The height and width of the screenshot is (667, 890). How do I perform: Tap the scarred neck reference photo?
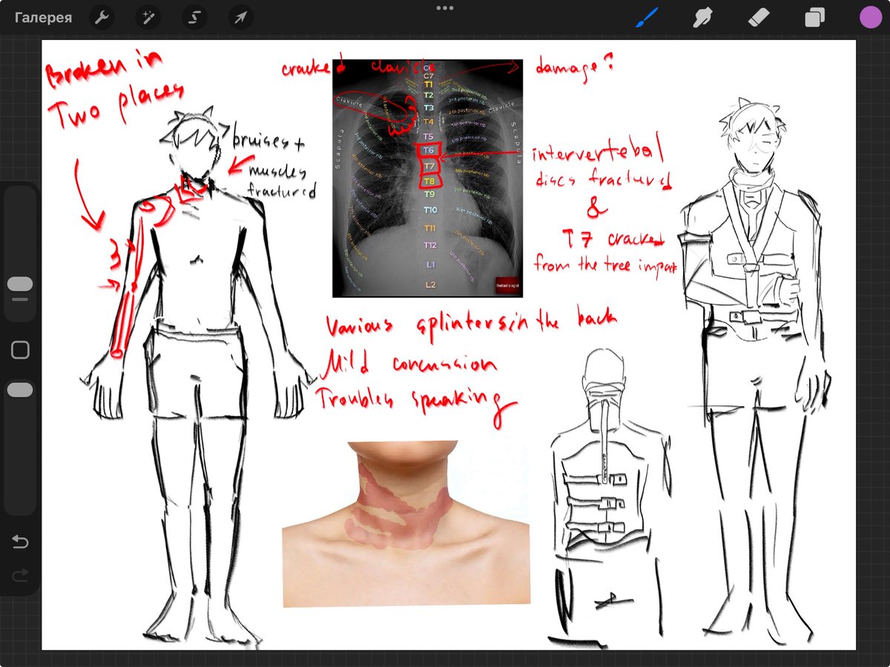[x=406, y=524]
